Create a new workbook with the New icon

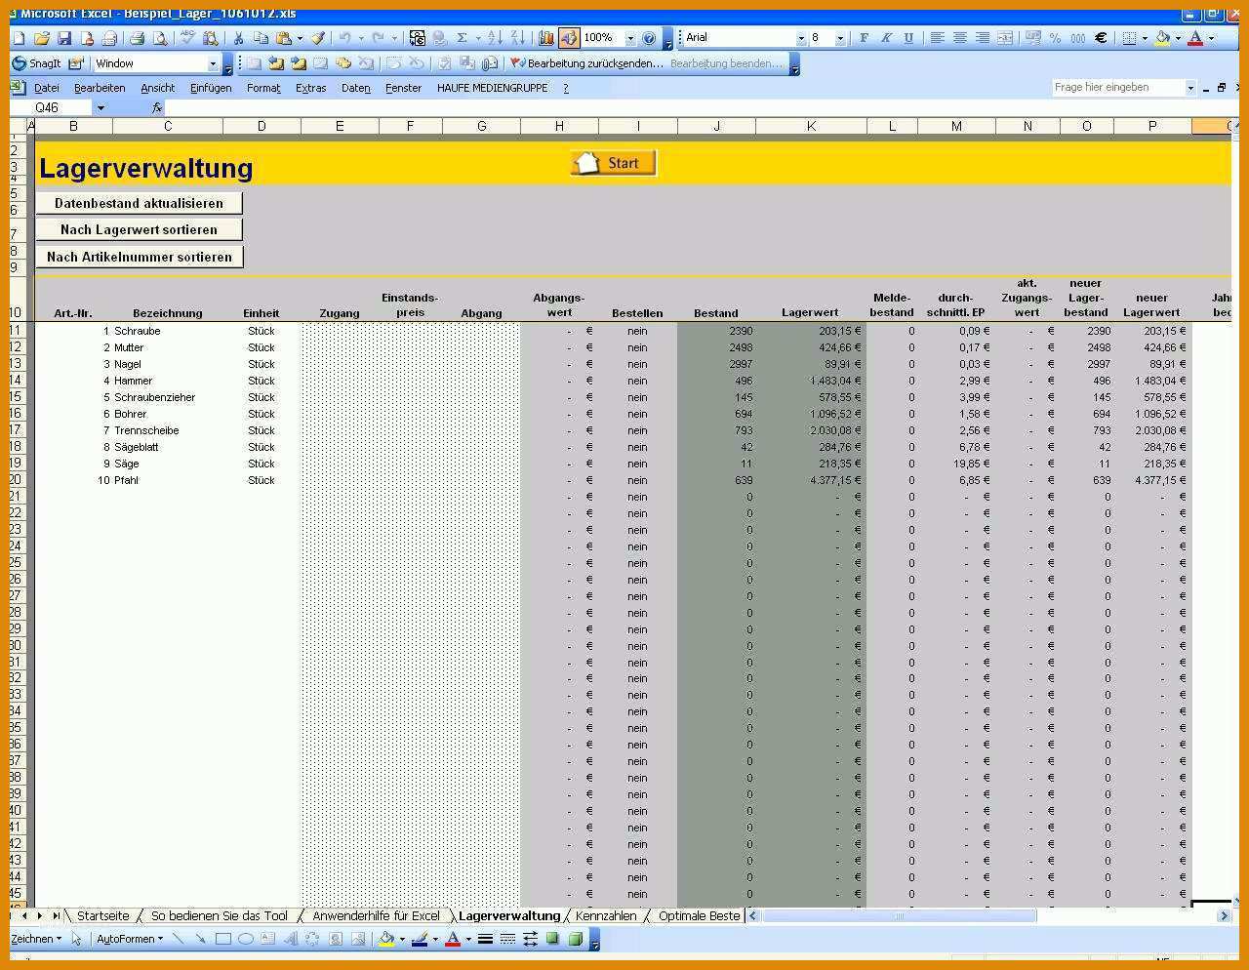(19, 38)
